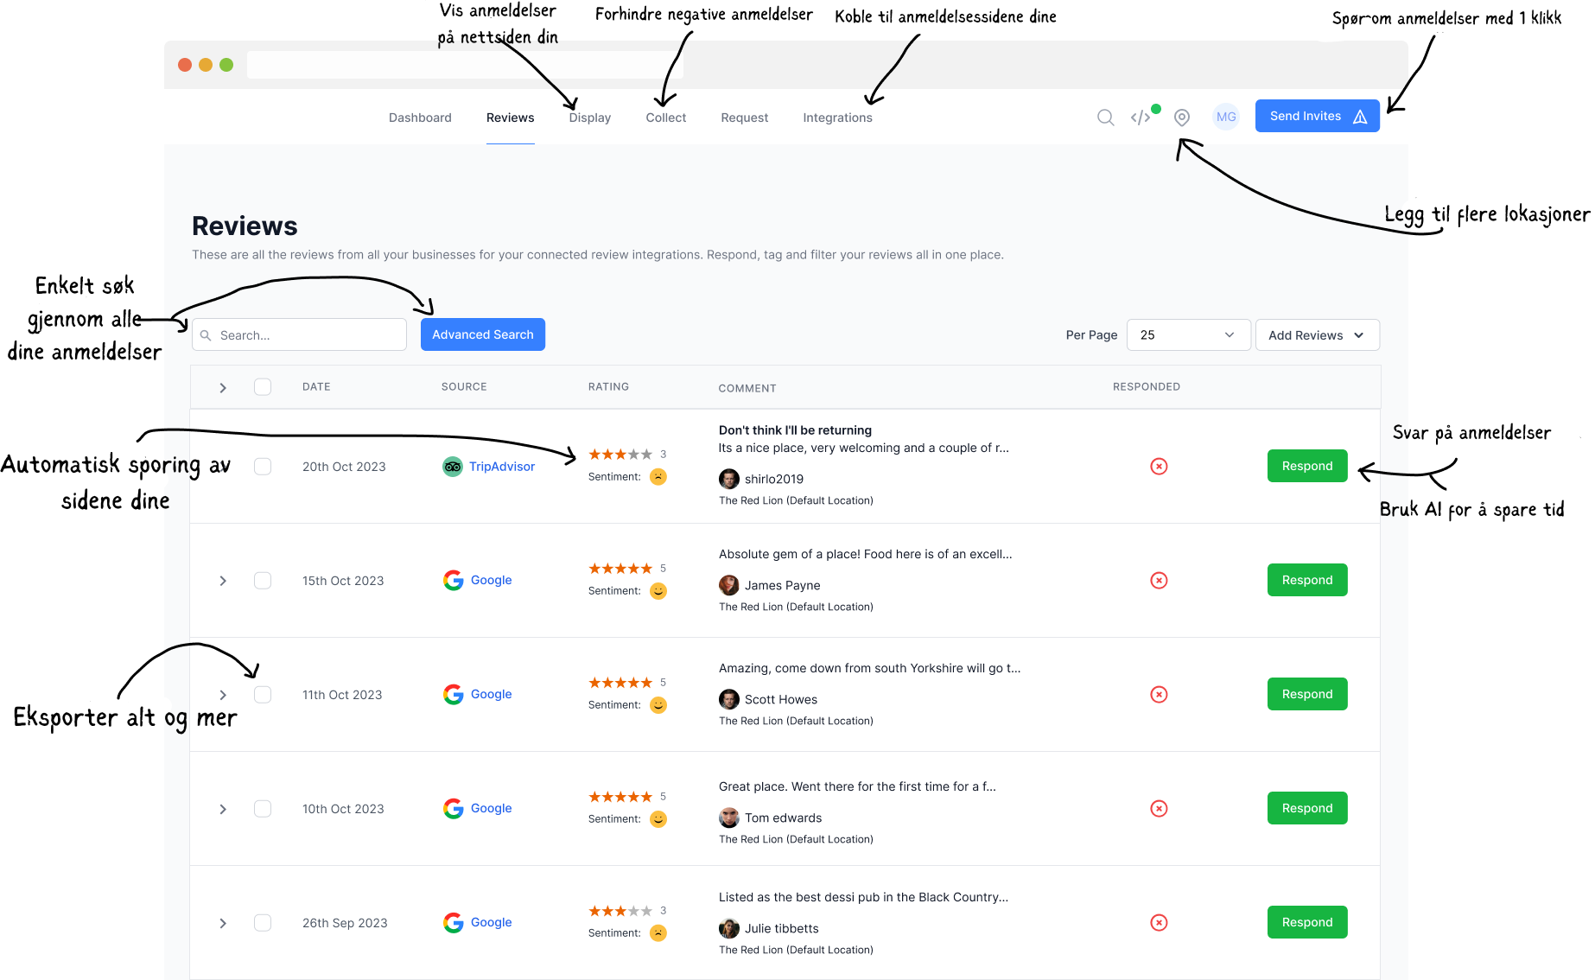Switch to the Display tab
Screen dimensions: 1595x980
(590, 118)
